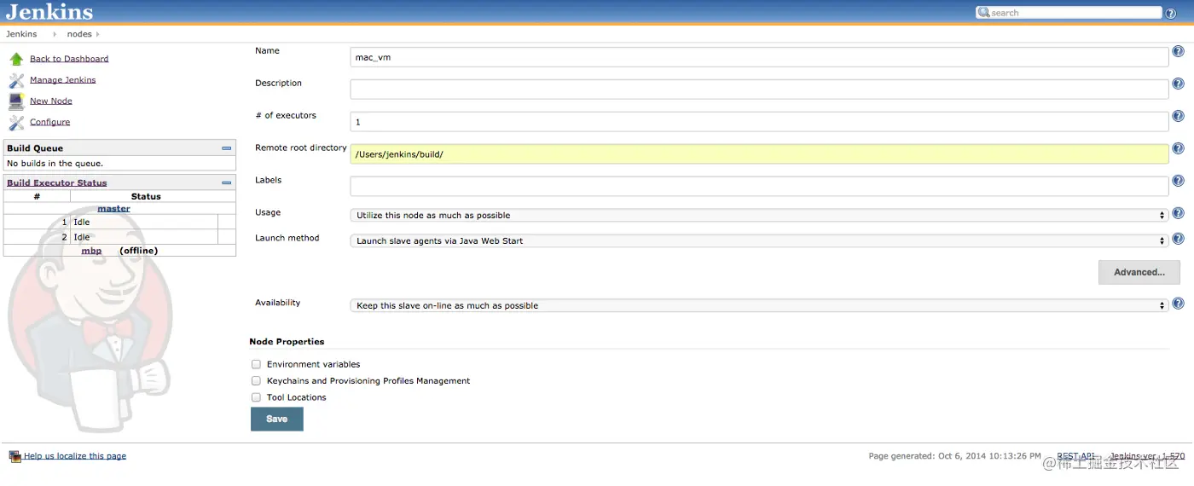Collapse the Build Executor Status panel
Screen dimensions: 1194x486
pyautogui.click(x=227, y=182)
